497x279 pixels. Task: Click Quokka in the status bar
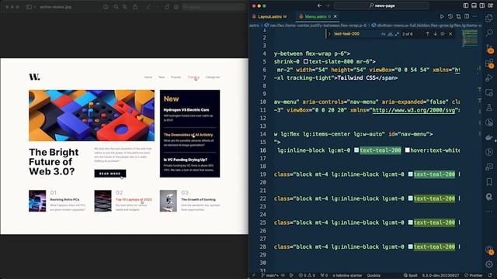tap(374, 275)
